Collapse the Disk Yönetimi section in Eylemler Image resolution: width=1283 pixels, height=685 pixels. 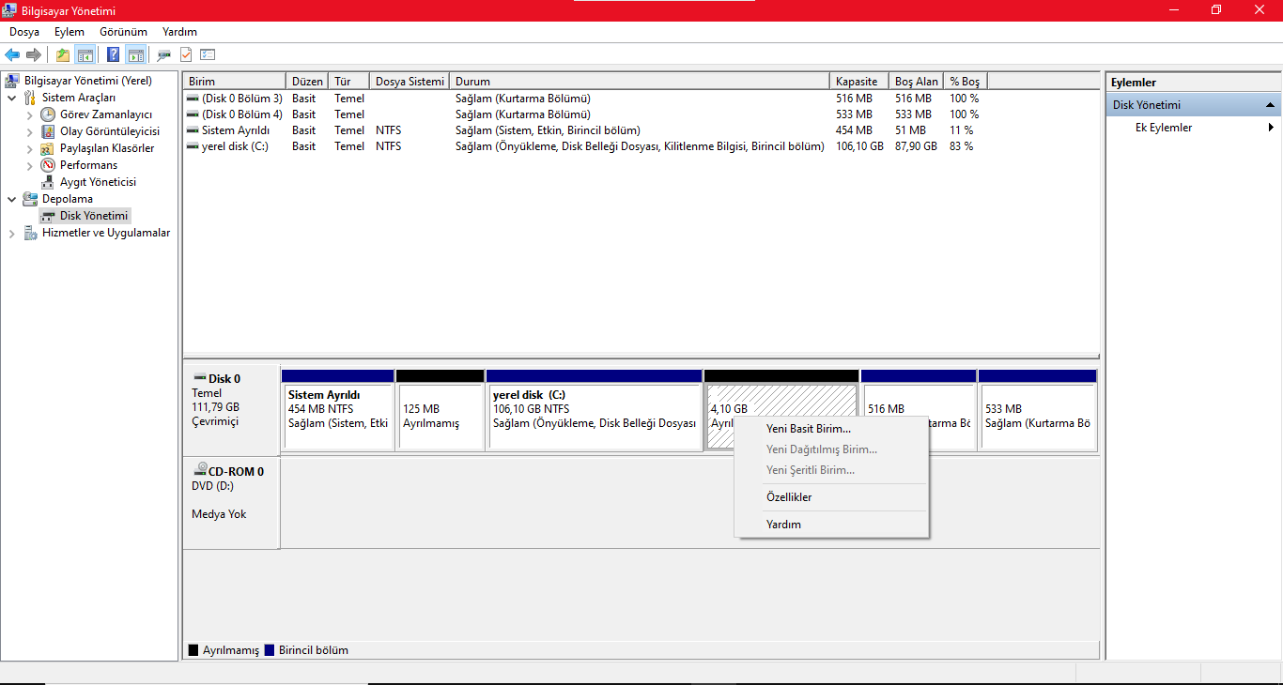click(1270, 105)
